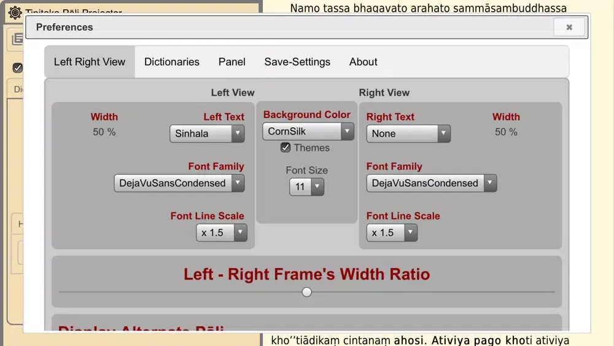Close the Preferences dialog
This screenshot has width=614, height=346.
[x=569, y=27]
